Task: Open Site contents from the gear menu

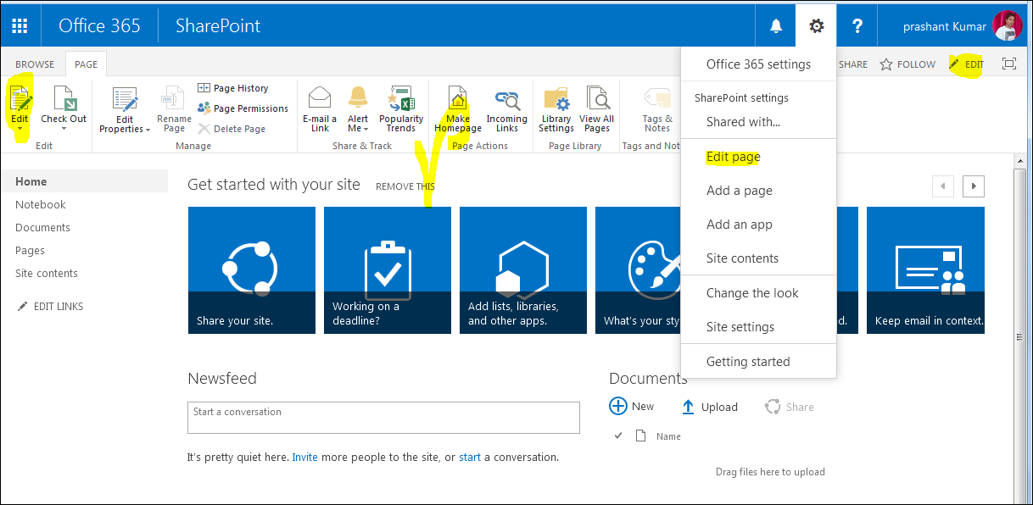Action: tap(742, 258)
